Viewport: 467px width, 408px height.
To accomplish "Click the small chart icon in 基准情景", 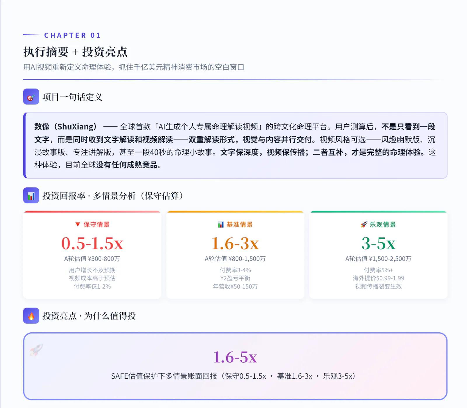I will coord(221,224).
